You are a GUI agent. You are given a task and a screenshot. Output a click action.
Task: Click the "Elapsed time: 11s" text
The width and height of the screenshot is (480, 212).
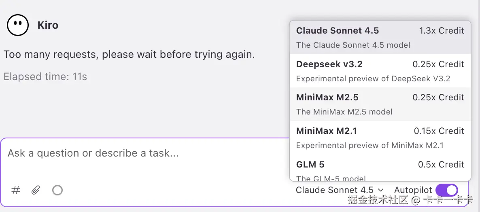tap(45, 76)
